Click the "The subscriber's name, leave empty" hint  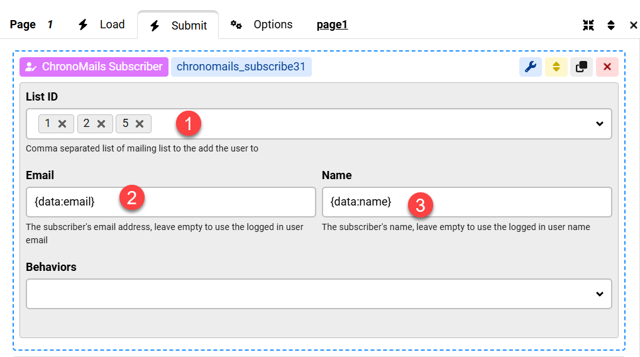point(456,227)
